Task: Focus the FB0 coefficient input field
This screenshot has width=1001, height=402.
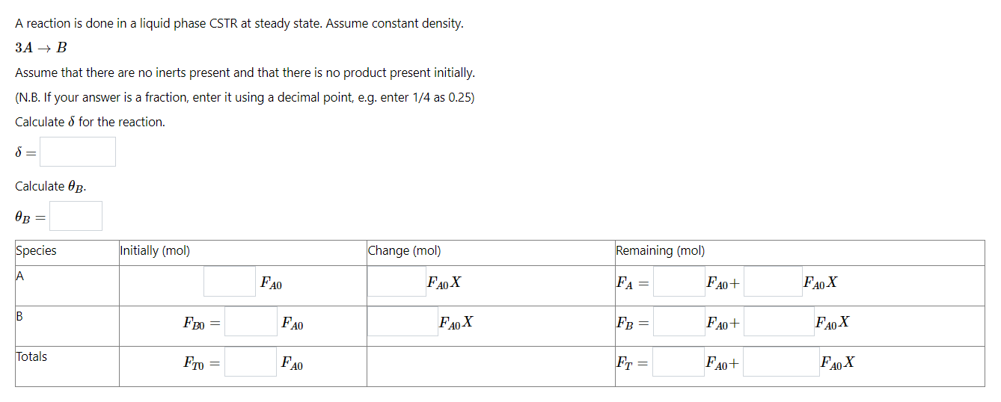Action: (251, 322)
